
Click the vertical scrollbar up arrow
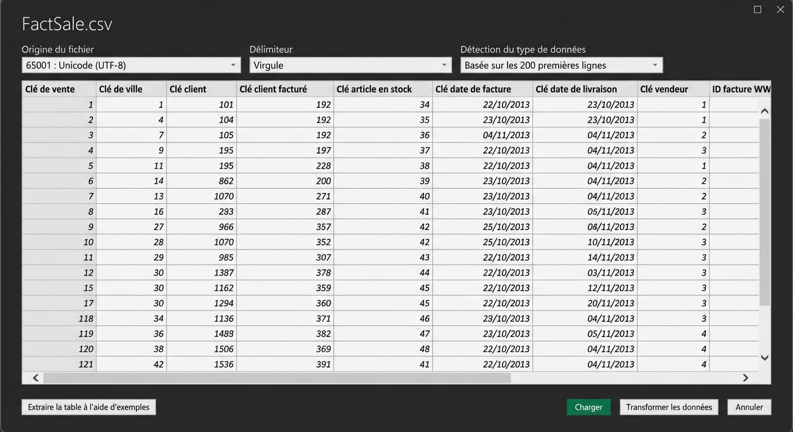click(764, 111)
